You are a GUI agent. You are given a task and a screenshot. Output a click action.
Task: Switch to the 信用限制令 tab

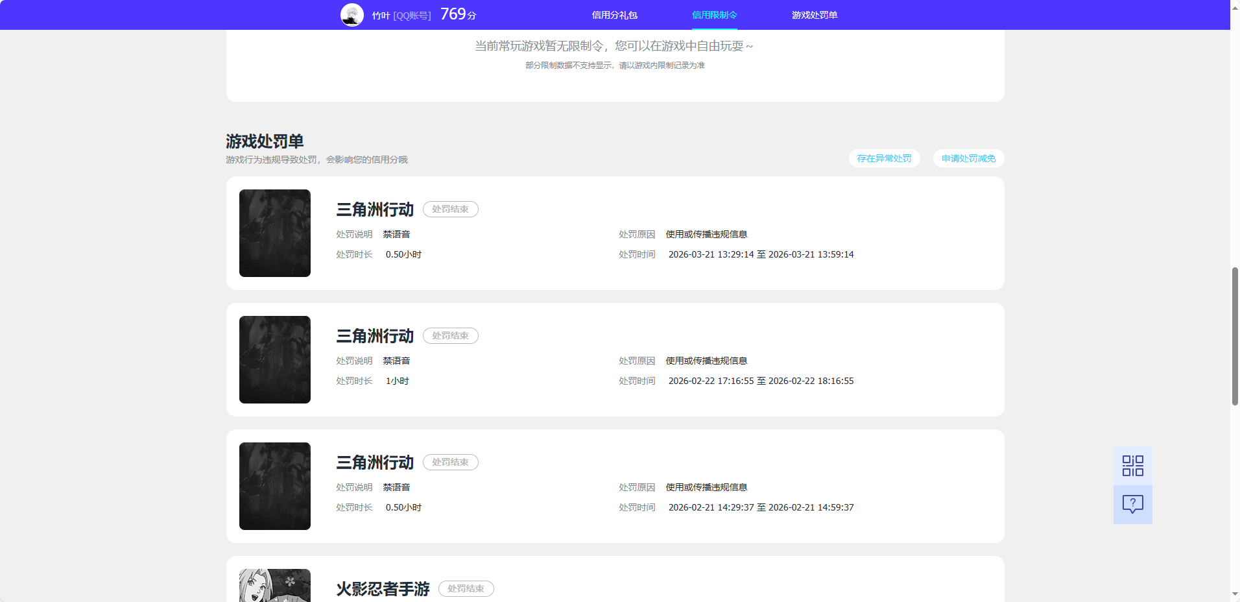pos(715,15)
